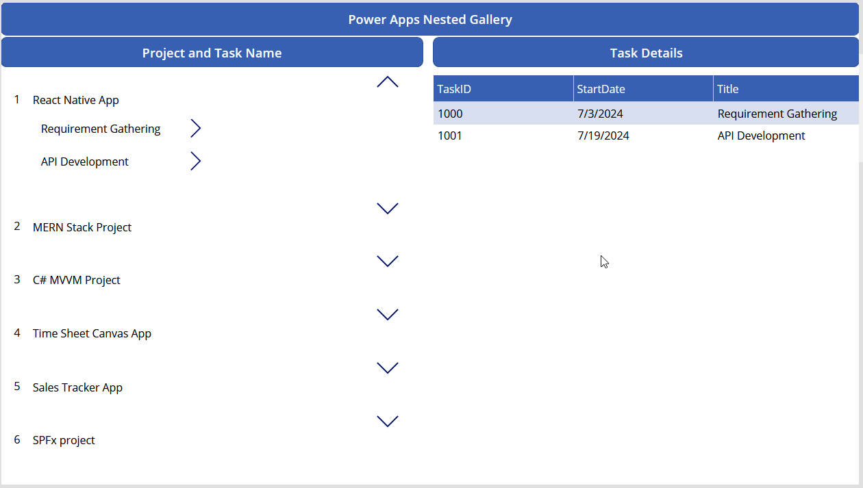Expand the Time Sheet Canvas App chevron
Image resolution: width=863 pixels, height=488 pixels.
[x=388, y=314]
